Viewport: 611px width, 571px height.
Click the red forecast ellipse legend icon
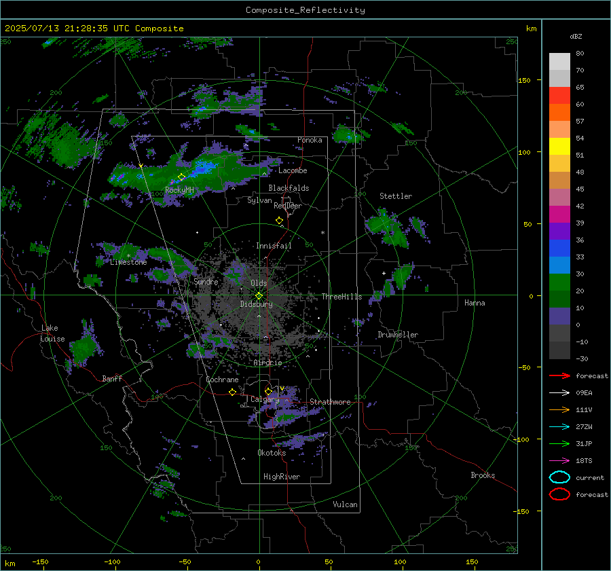[559, 494]
